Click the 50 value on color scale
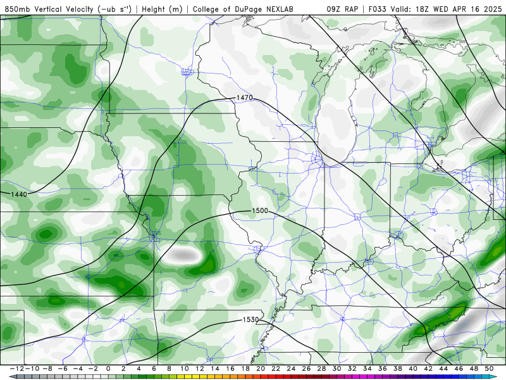506x380 pixels. 489,369
